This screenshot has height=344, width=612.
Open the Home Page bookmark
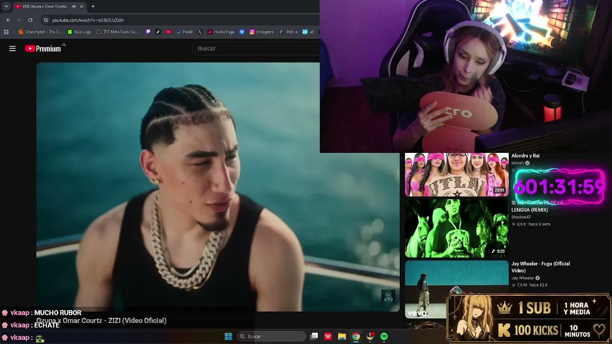tap(221, 32)
